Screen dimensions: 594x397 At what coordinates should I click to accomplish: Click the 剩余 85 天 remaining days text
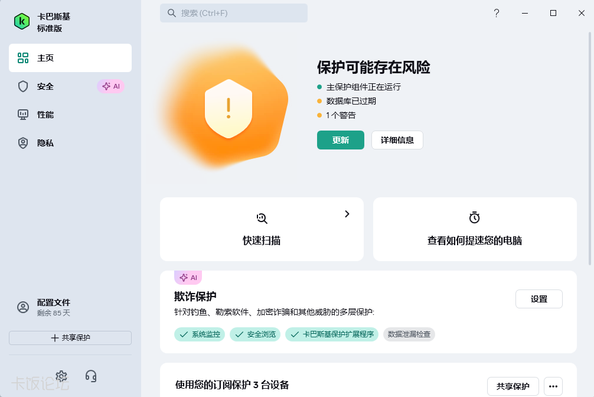(x=53, y=313)
